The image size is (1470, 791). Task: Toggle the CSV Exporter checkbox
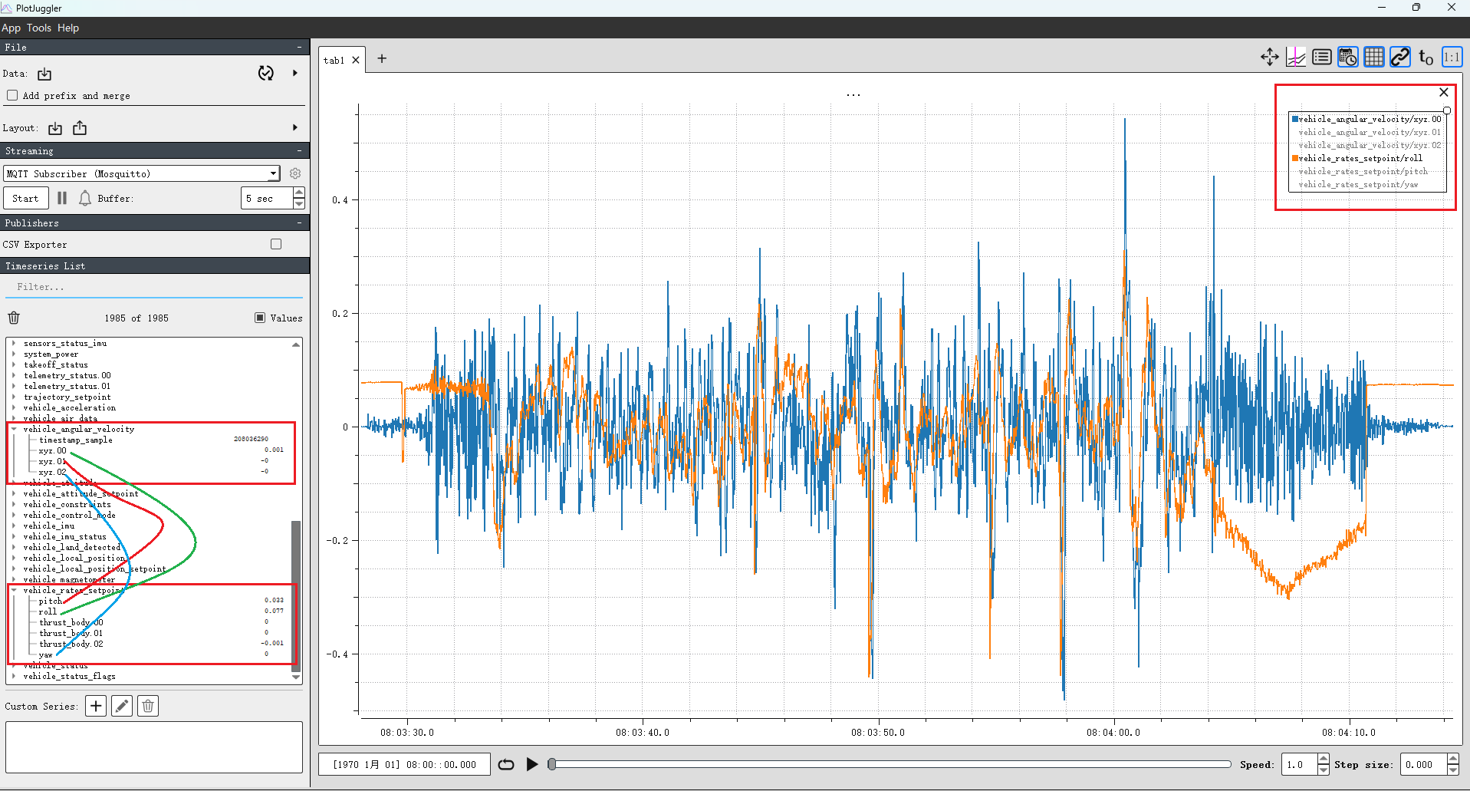point(276,244)
